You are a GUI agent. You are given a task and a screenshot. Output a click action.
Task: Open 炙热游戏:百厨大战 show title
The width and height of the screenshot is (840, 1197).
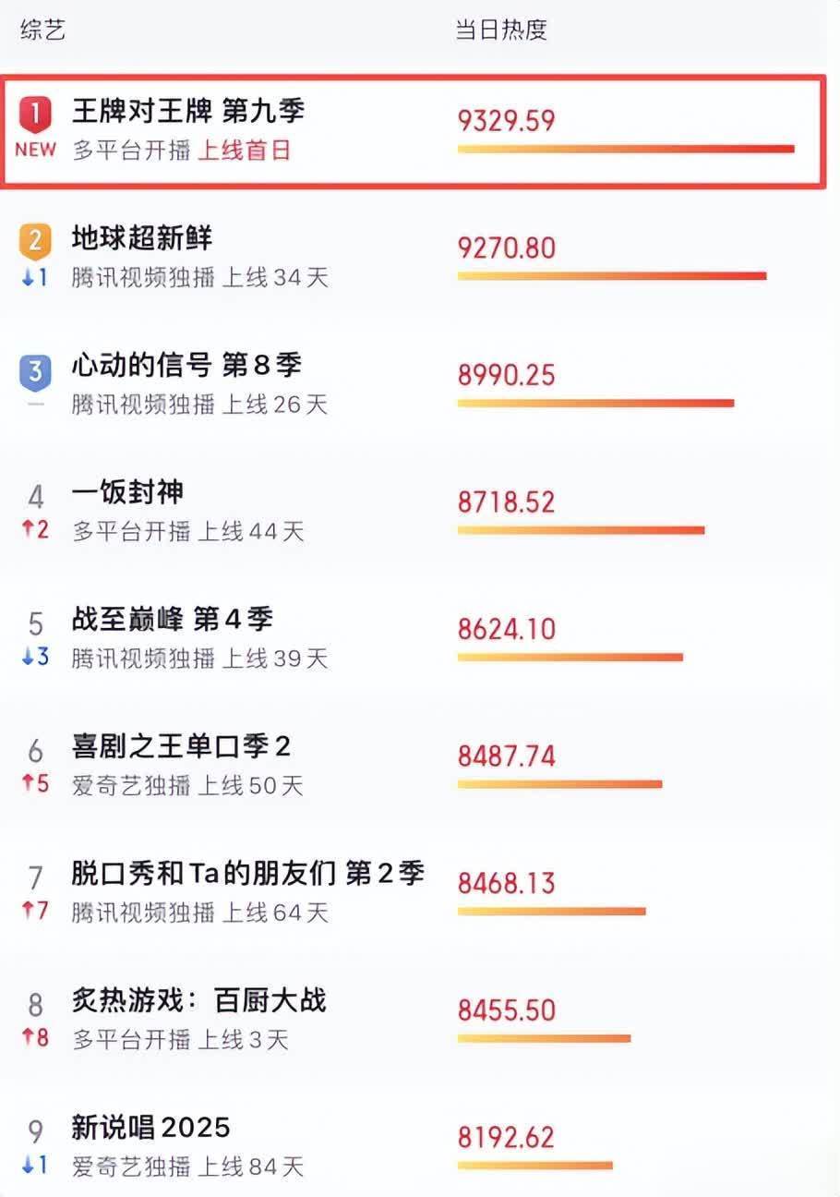198,1001
